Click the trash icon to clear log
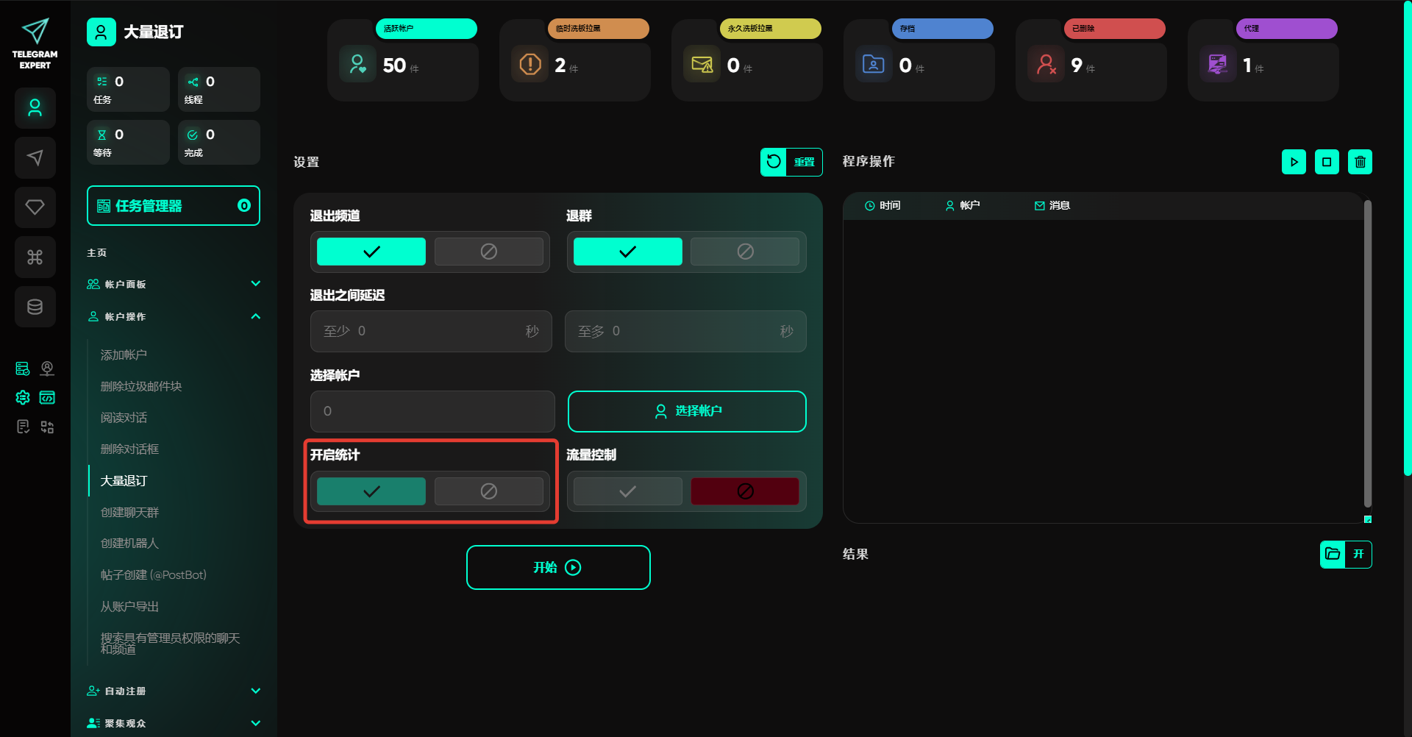 pyautogui.click(x=1360, y=162)
